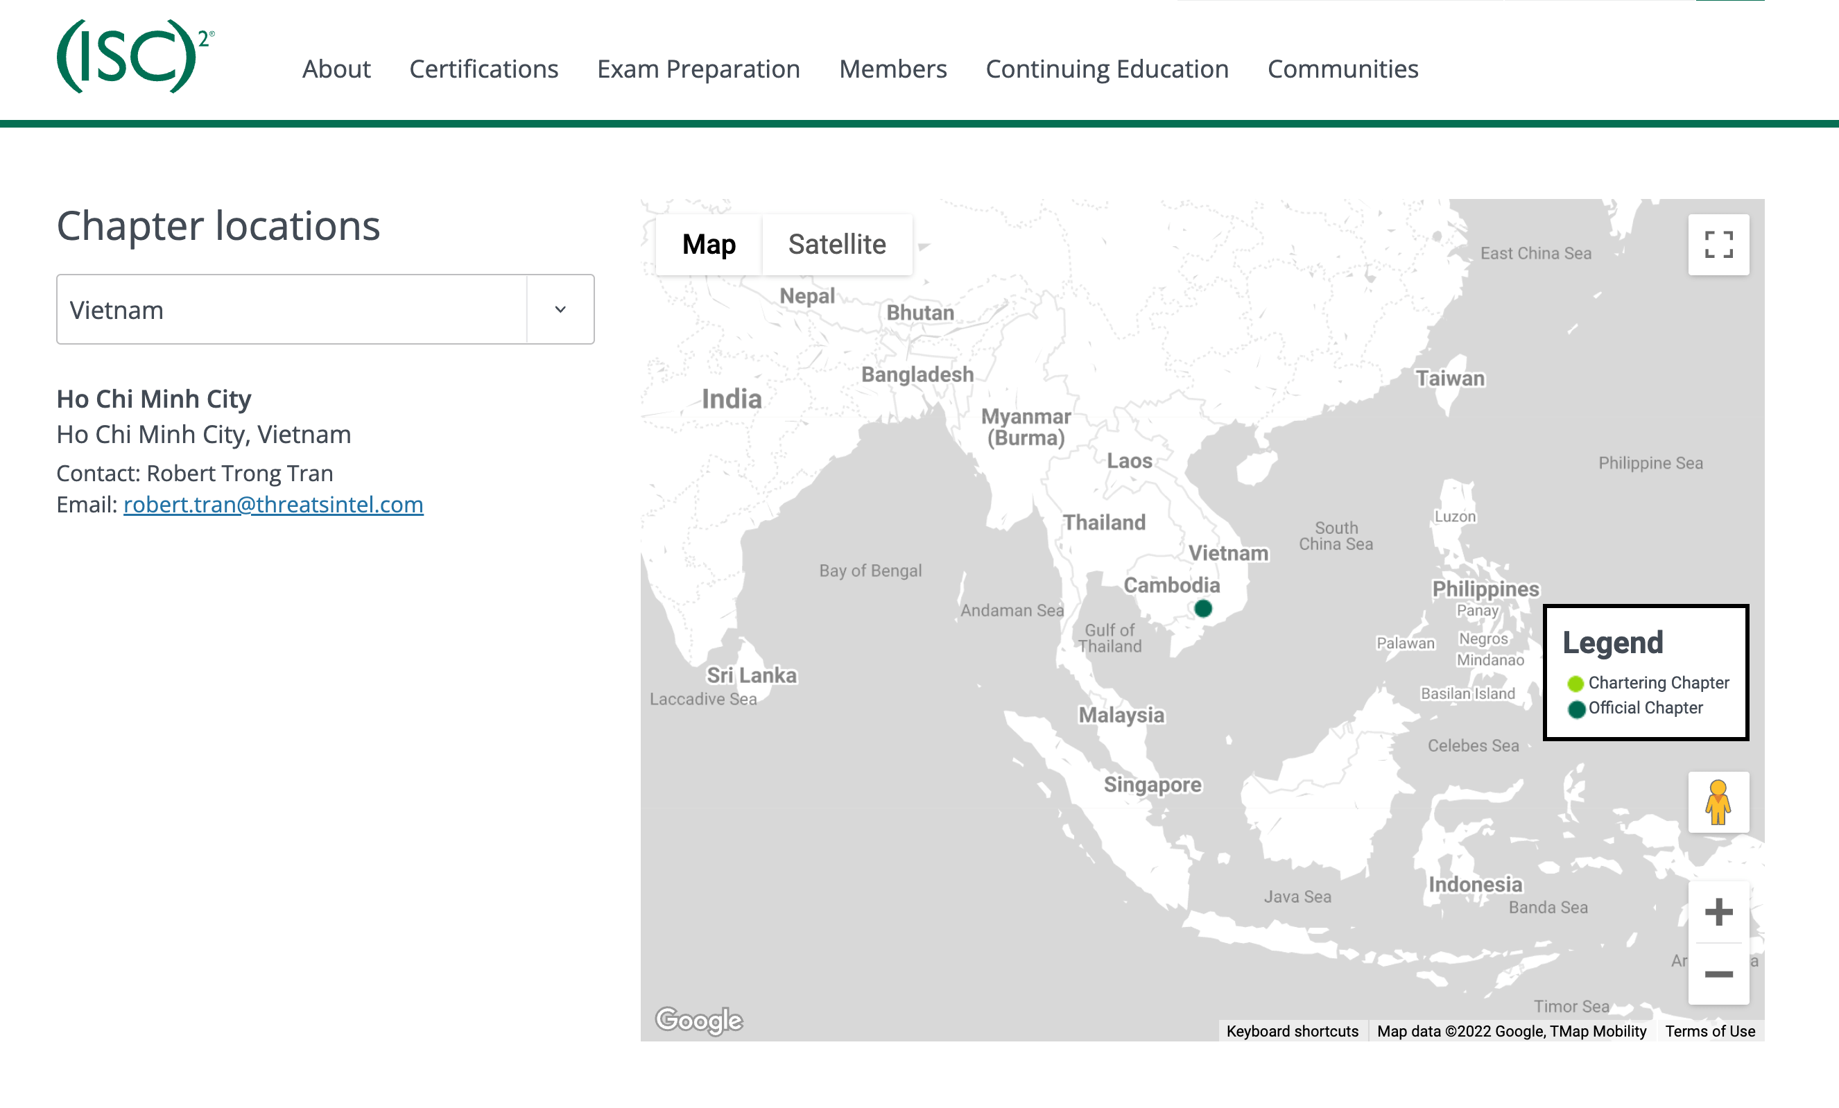Screen dimensions: 1839x1108
Task: Open the Certifications menu
Action: [x=483, y=69]
